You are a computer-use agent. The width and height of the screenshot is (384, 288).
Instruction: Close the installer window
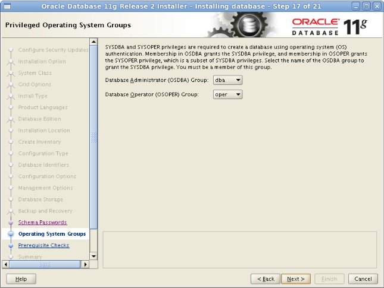tap(377, 7)
